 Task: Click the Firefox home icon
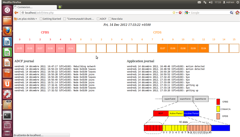pyautogui.click(x=237, y=12)
